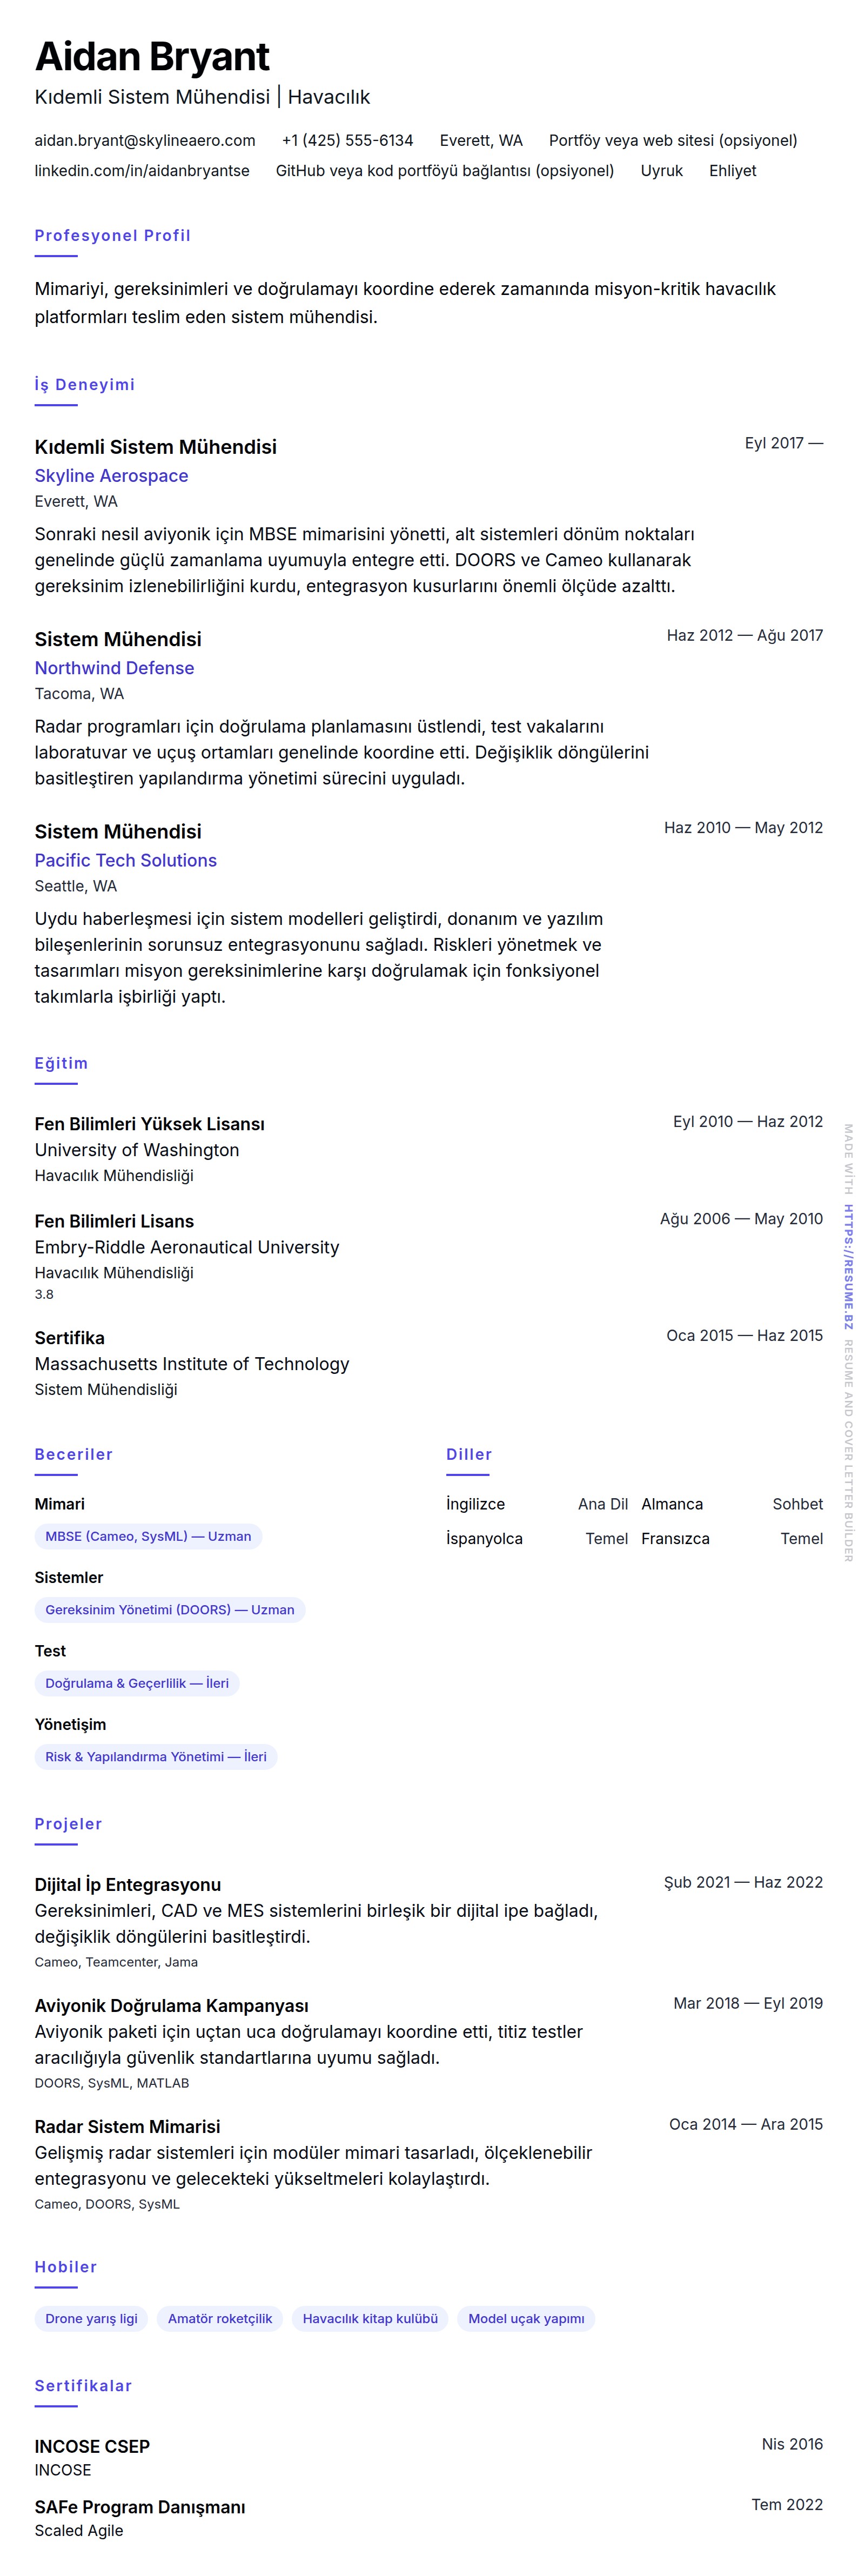Click the Aidan Bryant name header
This screenshot has height=2576, width=858.
pyautogui.click(x=152, y=57)
